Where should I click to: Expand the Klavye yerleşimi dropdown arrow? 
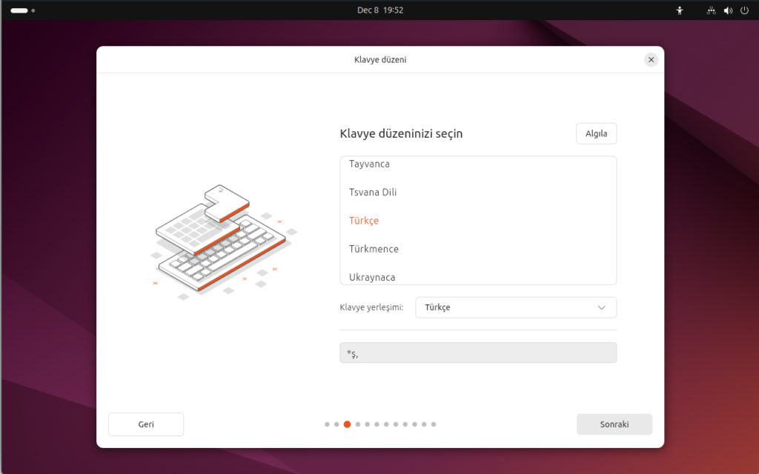(602, 307)
